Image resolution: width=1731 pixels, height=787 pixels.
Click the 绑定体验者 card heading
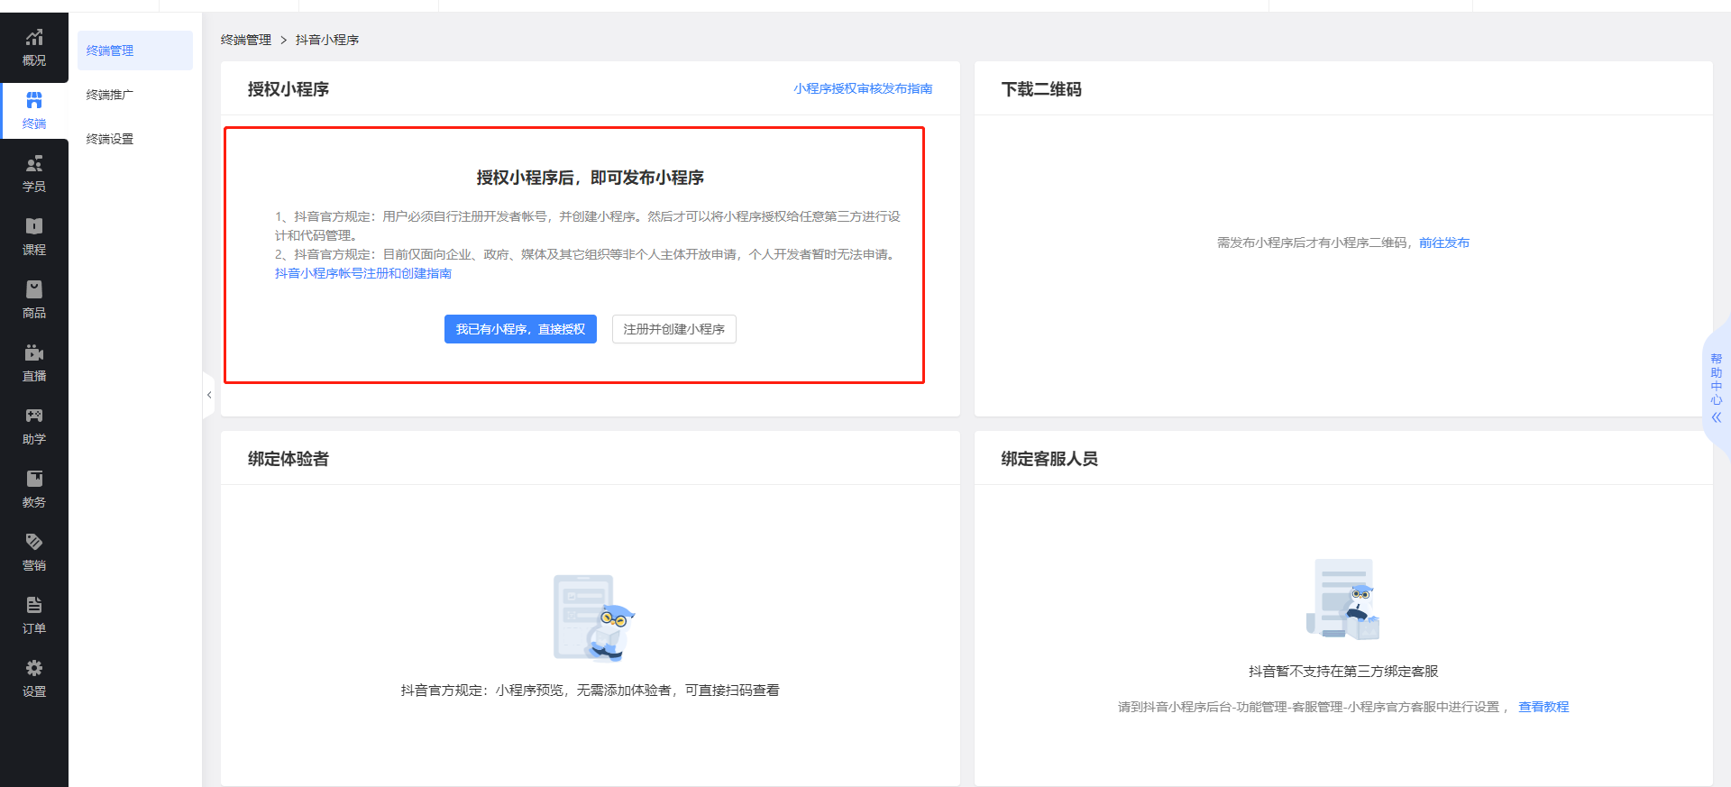[288, 459]
